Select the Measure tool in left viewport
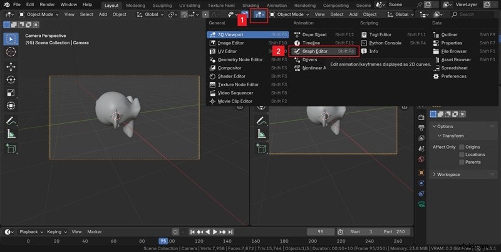This screenshot has width=501, height=252. (x=11, y=134)
